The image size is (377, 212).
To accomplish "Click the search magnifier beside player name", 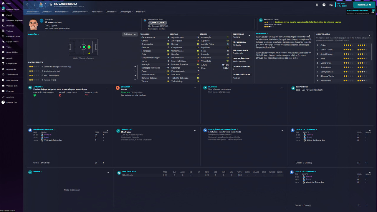I will coord(51,5).
